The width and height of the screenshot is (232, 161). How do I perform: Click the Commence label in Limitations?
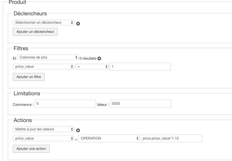23,104
